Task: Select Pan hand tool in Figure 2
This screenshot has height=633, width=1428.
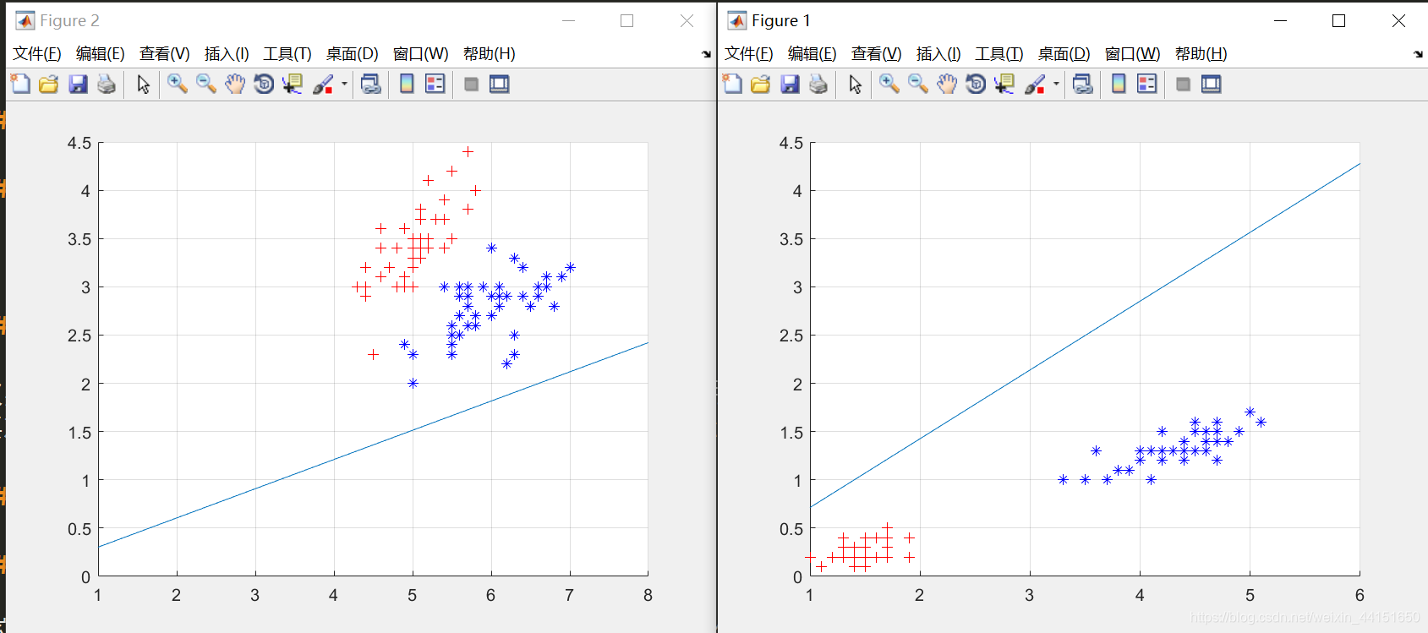Action: coord(235,84)
